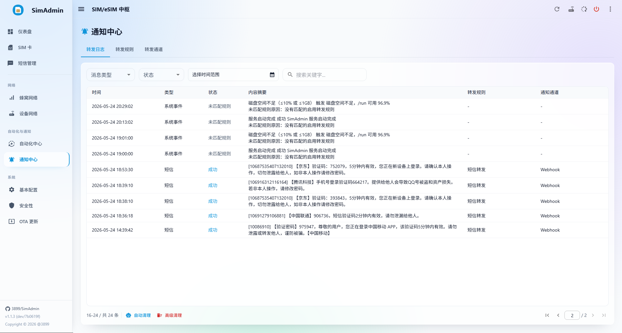Click the 通知通道 column header
622x333 pixels.
click(x=550, y=92)
